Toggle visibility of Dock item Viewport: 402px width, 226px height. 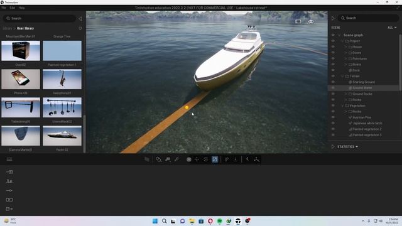(333, 70)
